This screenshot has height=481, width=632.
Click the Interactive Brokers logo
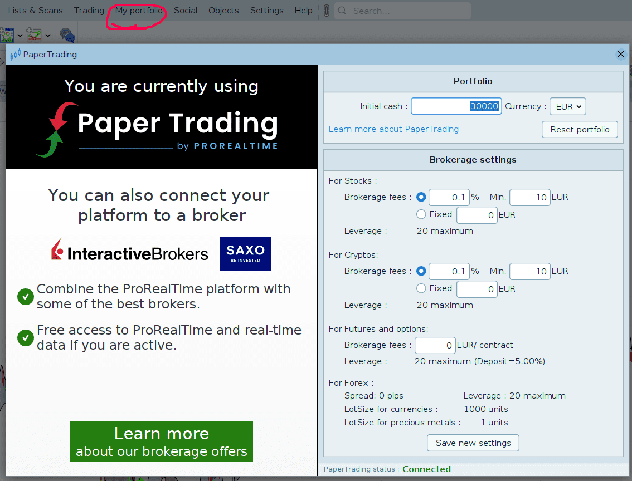130,251
